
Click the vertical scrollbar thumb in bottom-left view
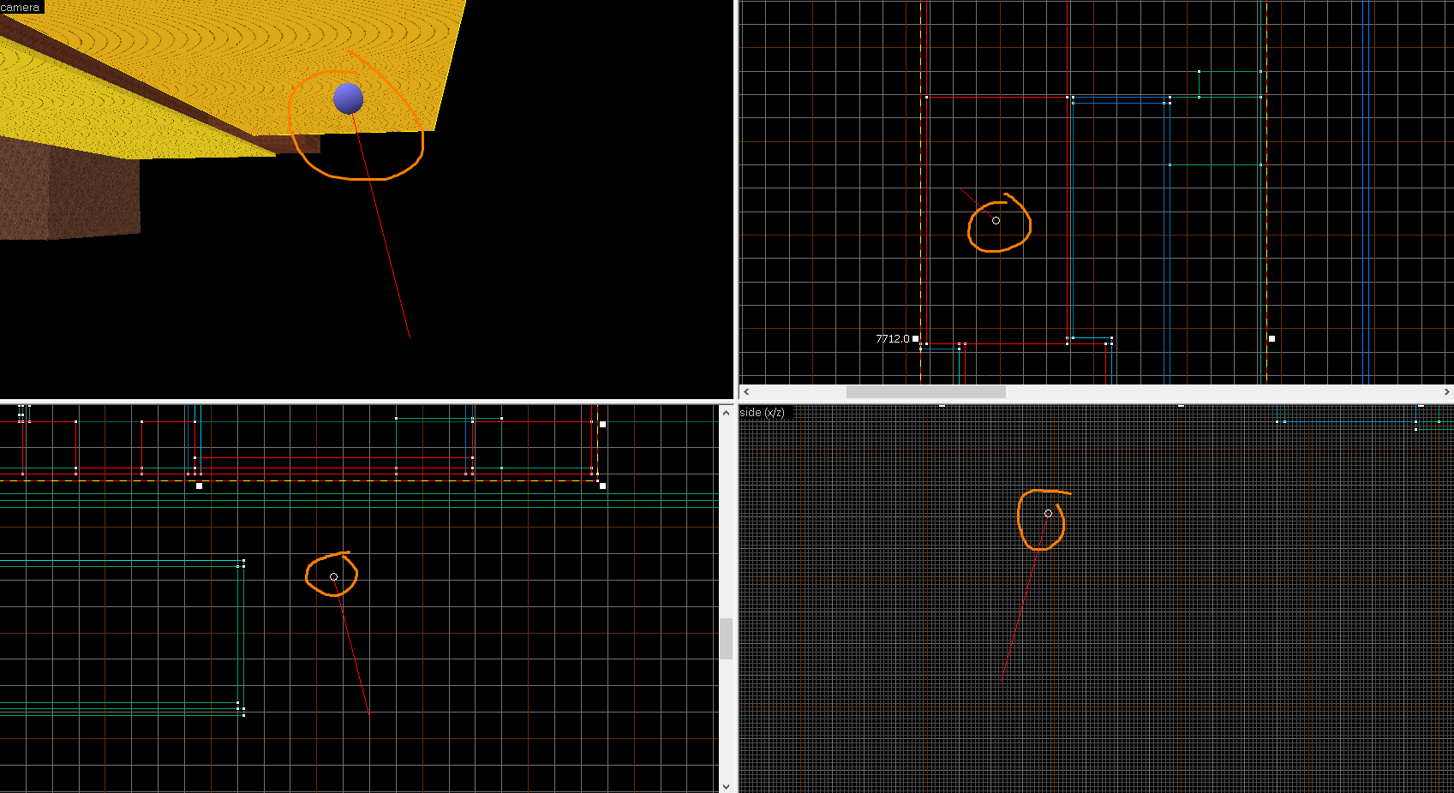coord(726,638)
